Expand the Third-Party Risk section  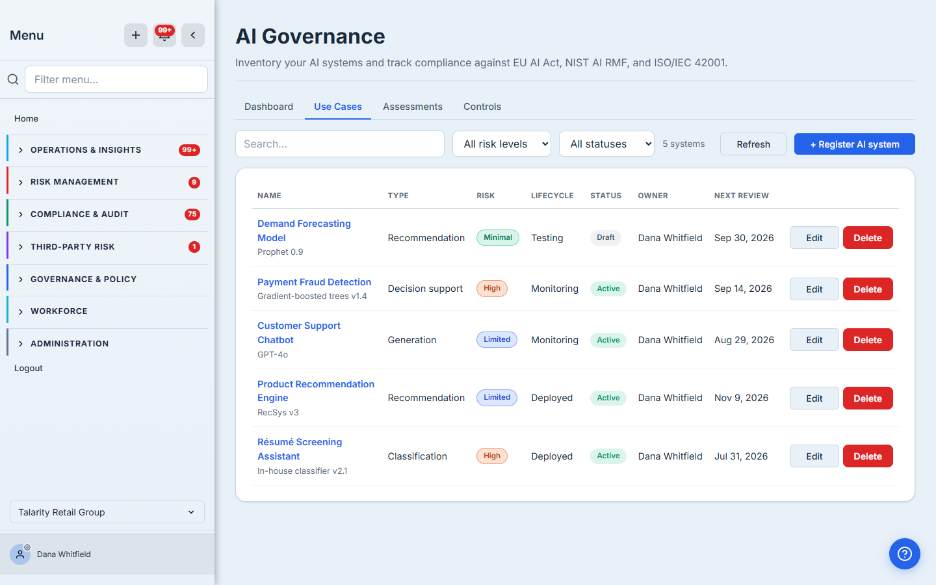point(107,247)
